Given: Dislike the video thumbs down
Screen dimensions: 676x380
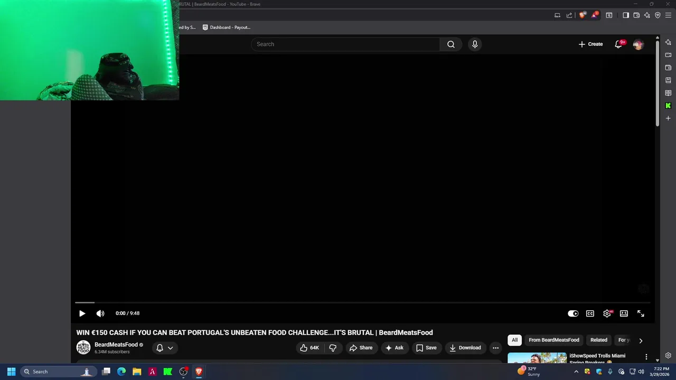Looking at the screenshot, I should tap(333, 348).
